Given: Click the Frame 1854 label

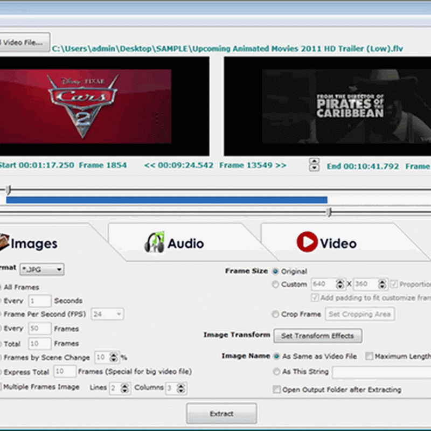Looking at the screenshot, I should 103,165.
